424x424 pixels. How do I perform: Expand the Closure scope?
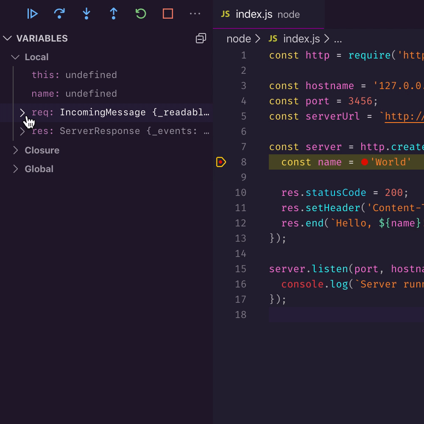16,151
